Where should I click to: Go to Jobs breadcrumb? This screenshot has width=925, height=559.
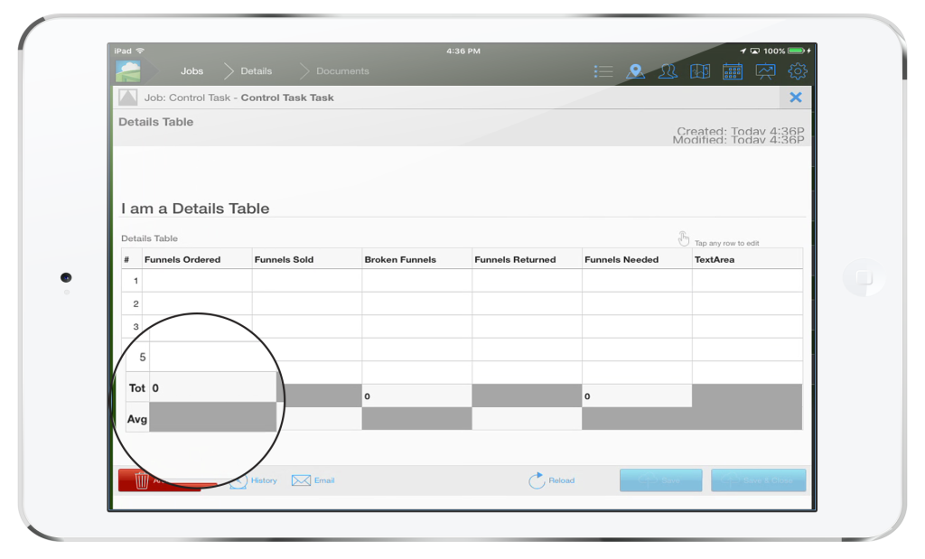point(192,70)
